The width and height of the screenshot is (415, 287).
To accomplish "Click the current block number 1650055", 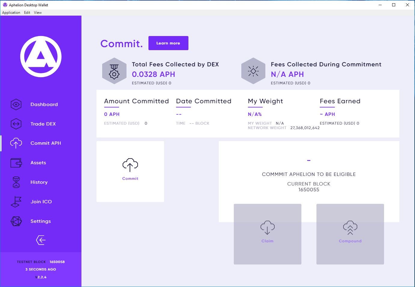I will click(309, 189).
